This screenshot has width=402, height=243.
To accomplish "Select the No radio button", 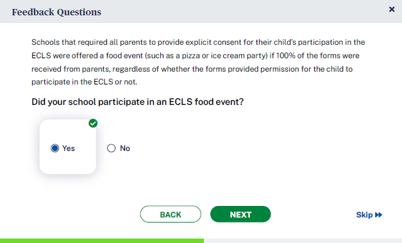I will click(x=112, y=148).
